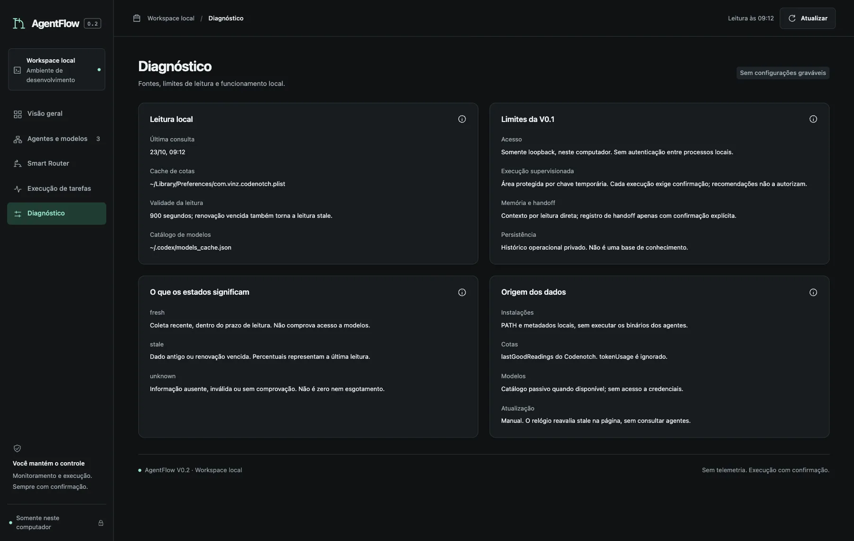The height and width of the screenshot is (541, 854).
Task: Click the 0.2 version badge
Action: (93, 23)
